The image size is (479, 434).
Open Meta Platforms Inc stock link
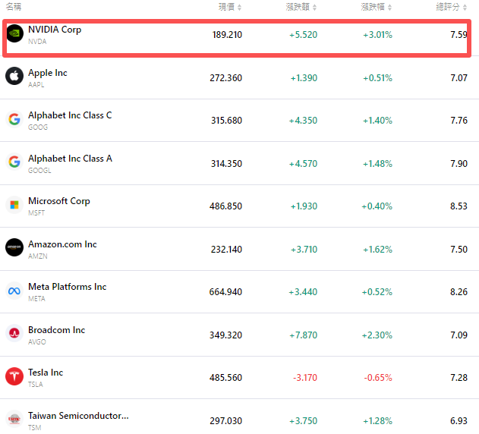click(x=68, y=287)
